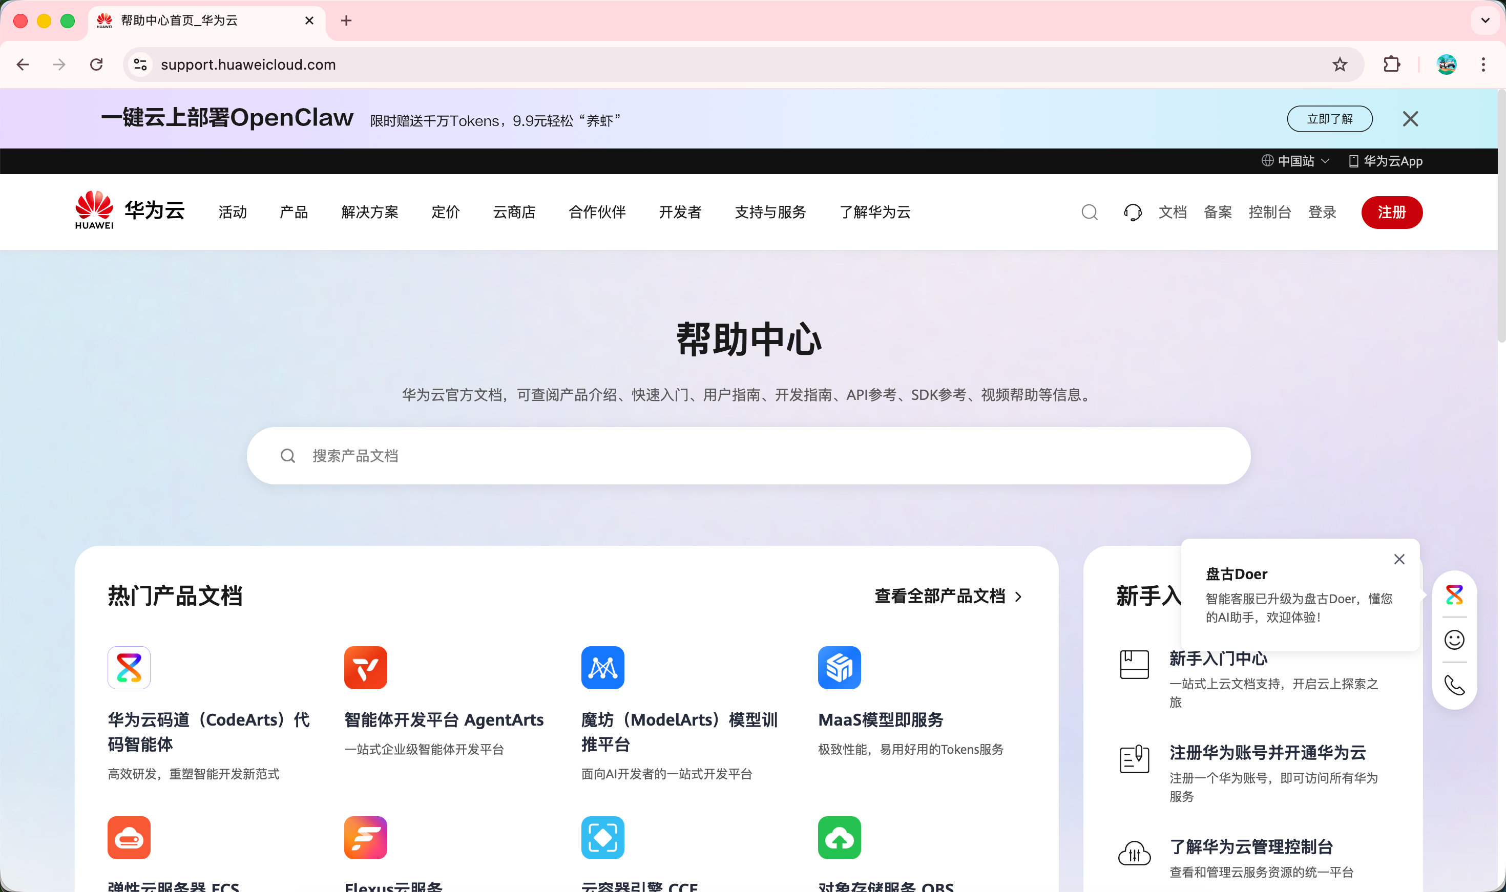Click the phone contact icon
The image size is (1506, 892).
pyautogui.click(x=1454, y=685)
